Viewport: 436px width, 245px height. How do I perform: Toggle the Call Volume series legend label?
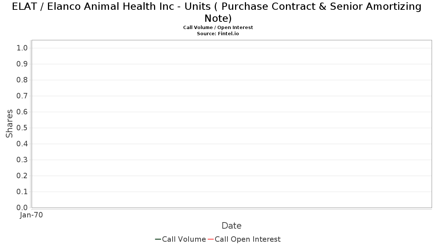(184, 239)
